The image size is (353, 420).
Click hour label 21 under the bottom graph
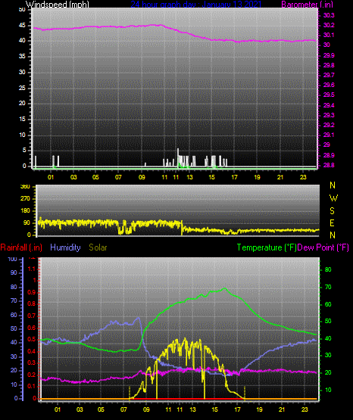pos(282,409)
